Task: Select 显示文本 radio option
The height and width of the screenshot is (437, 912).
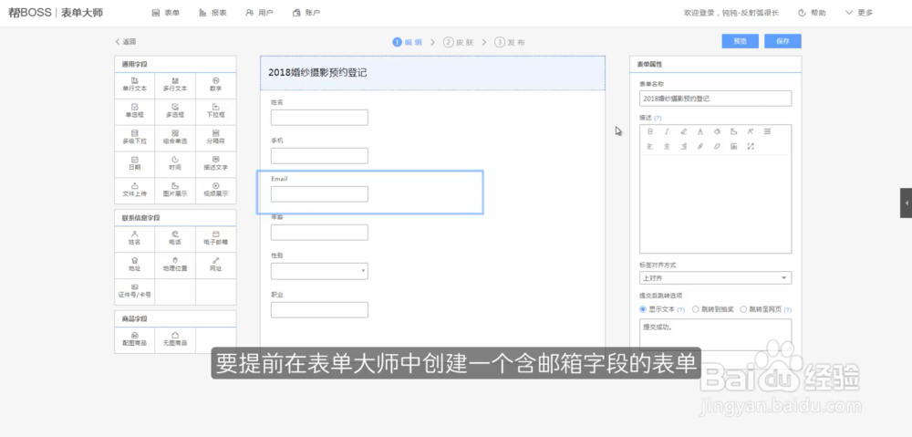Action: pos(643,309)
